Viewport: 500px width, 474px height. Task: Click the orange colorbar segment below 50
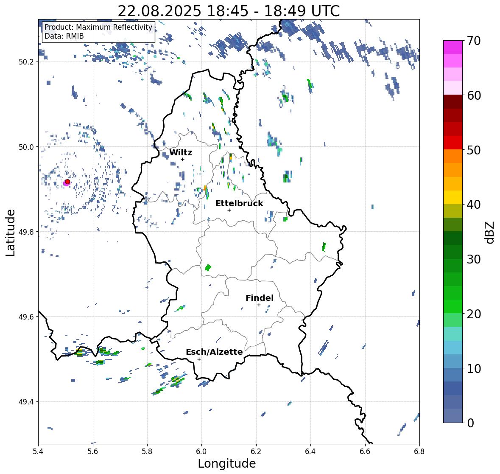(453, 156)
